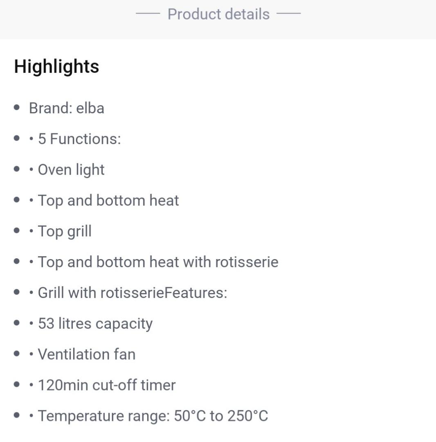Tap the "Ventilation fan" list item
436x442 pixels.
tap(86, 354)
